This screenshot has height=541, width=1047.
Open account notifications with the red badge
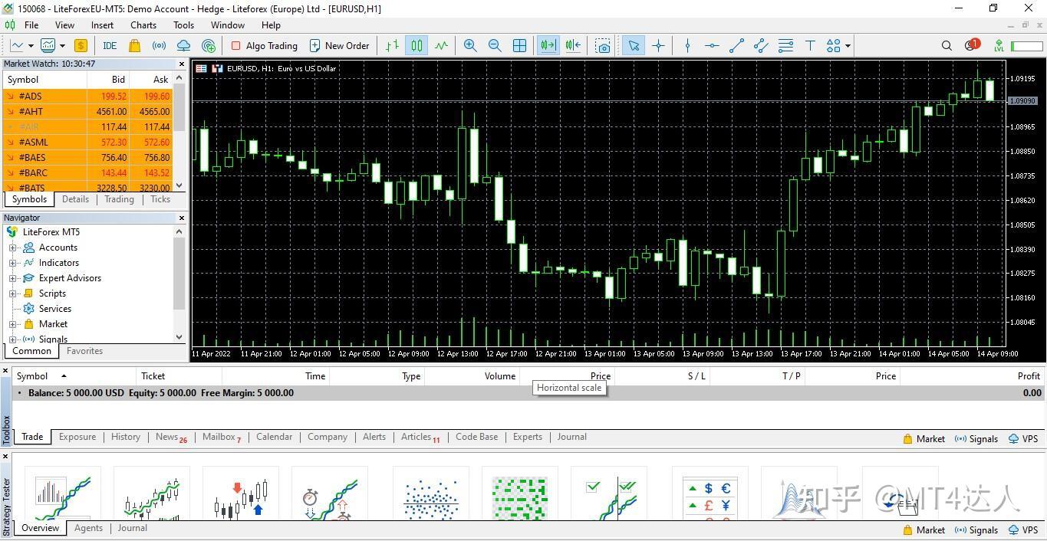click(x=972, y=45)
